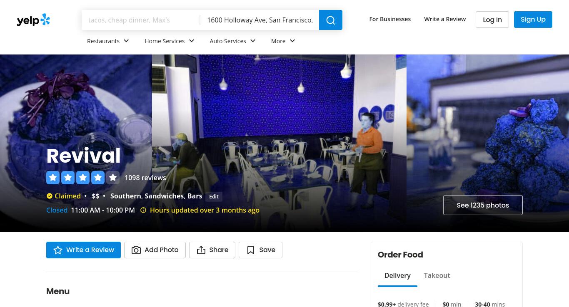Click the star icon in Write a Review button
569x307 pixels.
coord(58,250)
